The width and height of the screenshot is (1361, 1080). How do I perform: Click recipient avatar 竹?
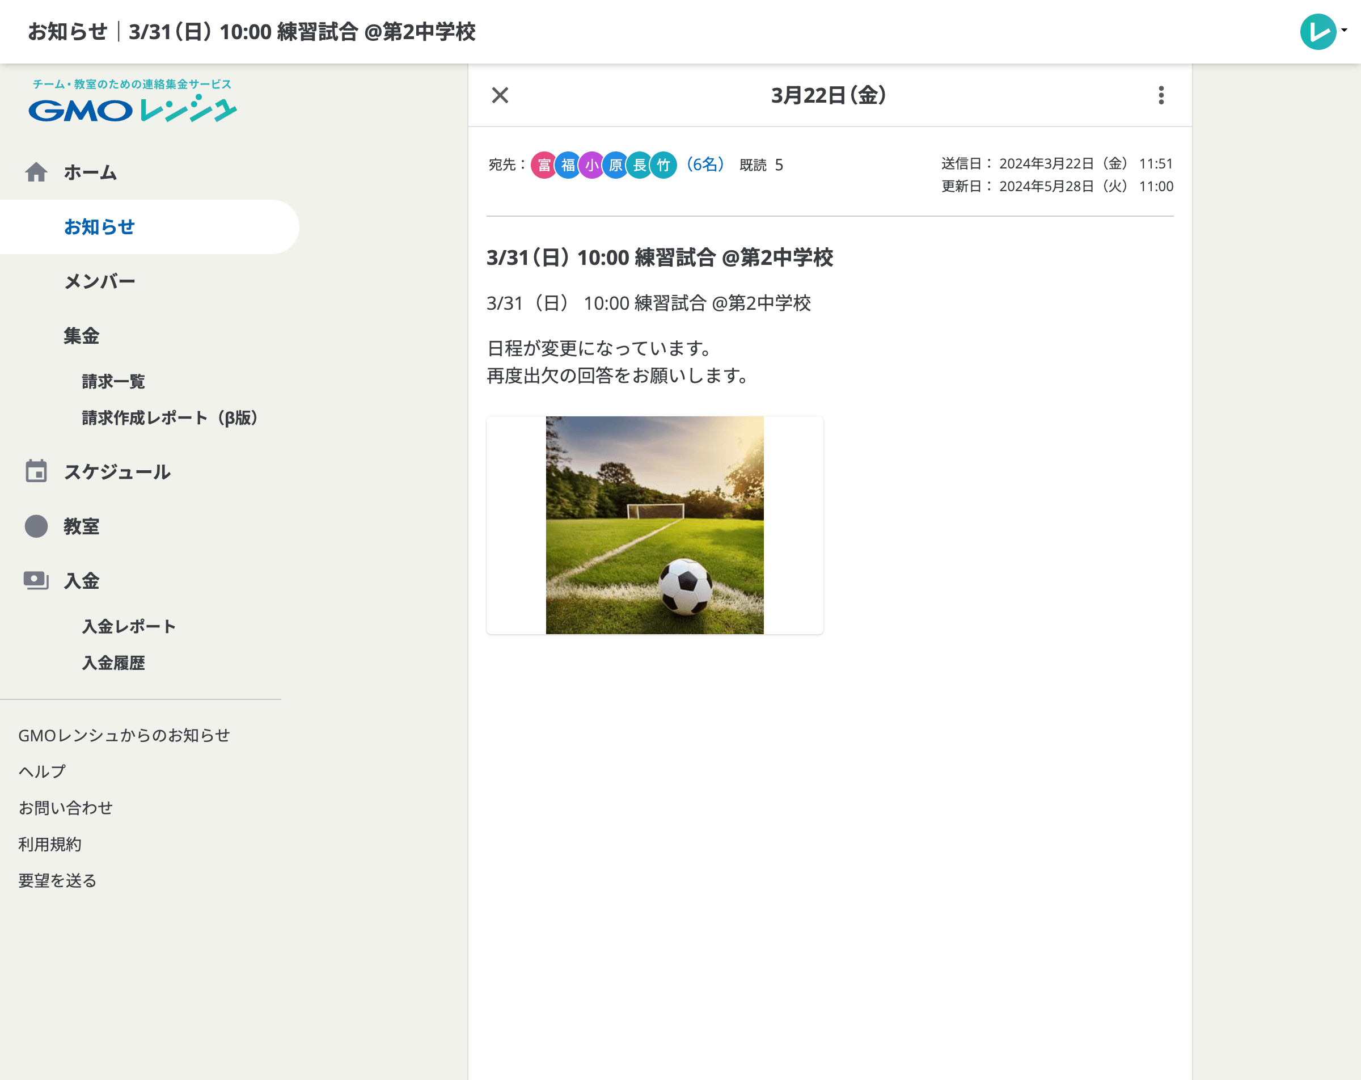662,165
